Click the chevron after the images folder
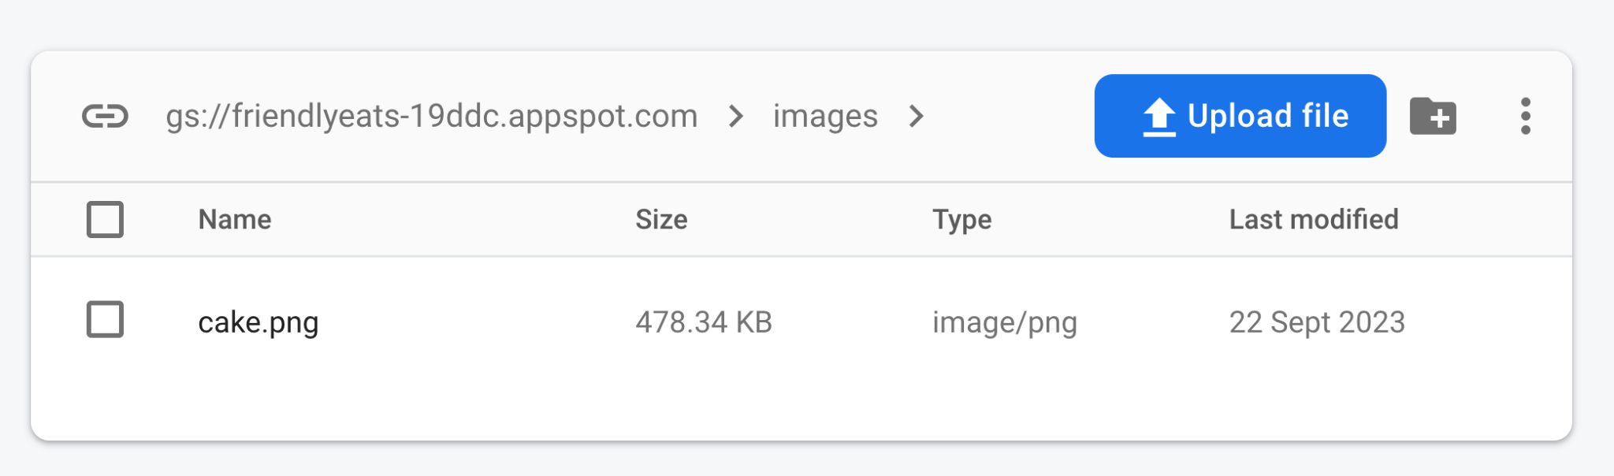Image resolution: width=1614 pixels, height=476 pixels. 916,117
